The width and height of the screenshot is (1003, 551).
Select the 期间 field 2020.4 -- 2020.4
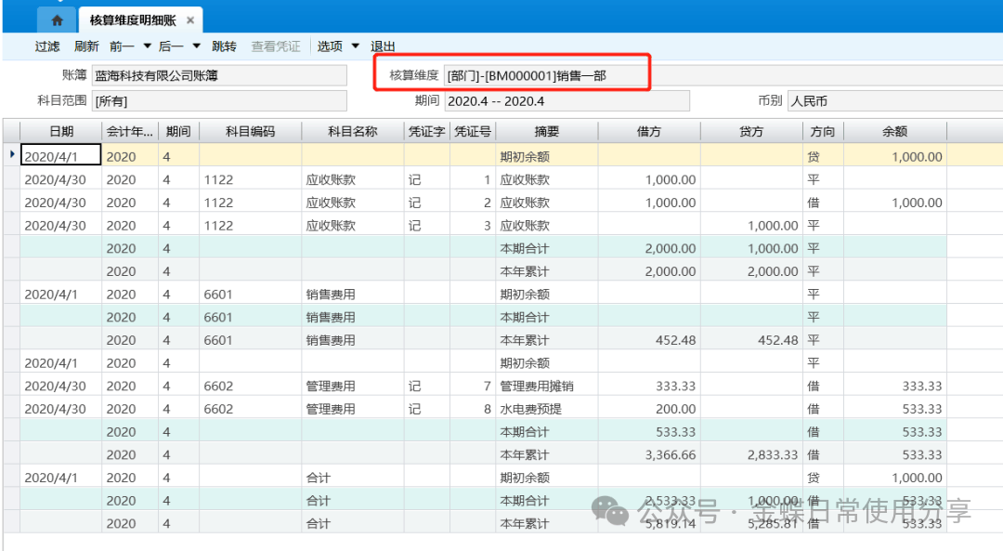pyautogui.click(x=566, y=100)
